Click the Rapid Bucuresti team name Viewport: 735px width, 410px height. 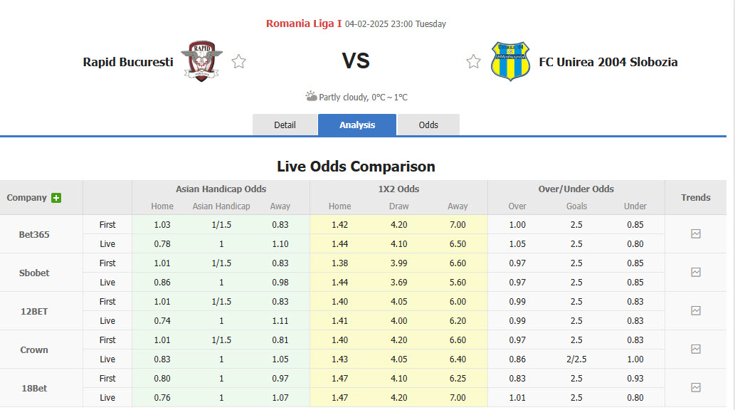127,61
